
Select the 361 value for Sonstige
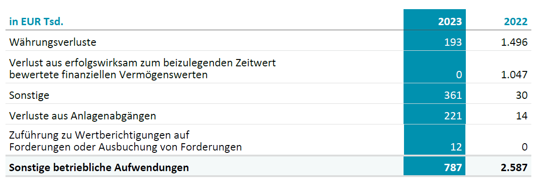pyautogui.click(x=453, y=96)
